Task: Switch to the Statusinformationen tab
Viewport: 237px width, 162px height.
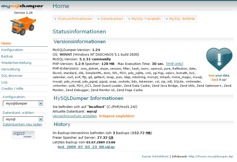Action: tap(73, 19)
